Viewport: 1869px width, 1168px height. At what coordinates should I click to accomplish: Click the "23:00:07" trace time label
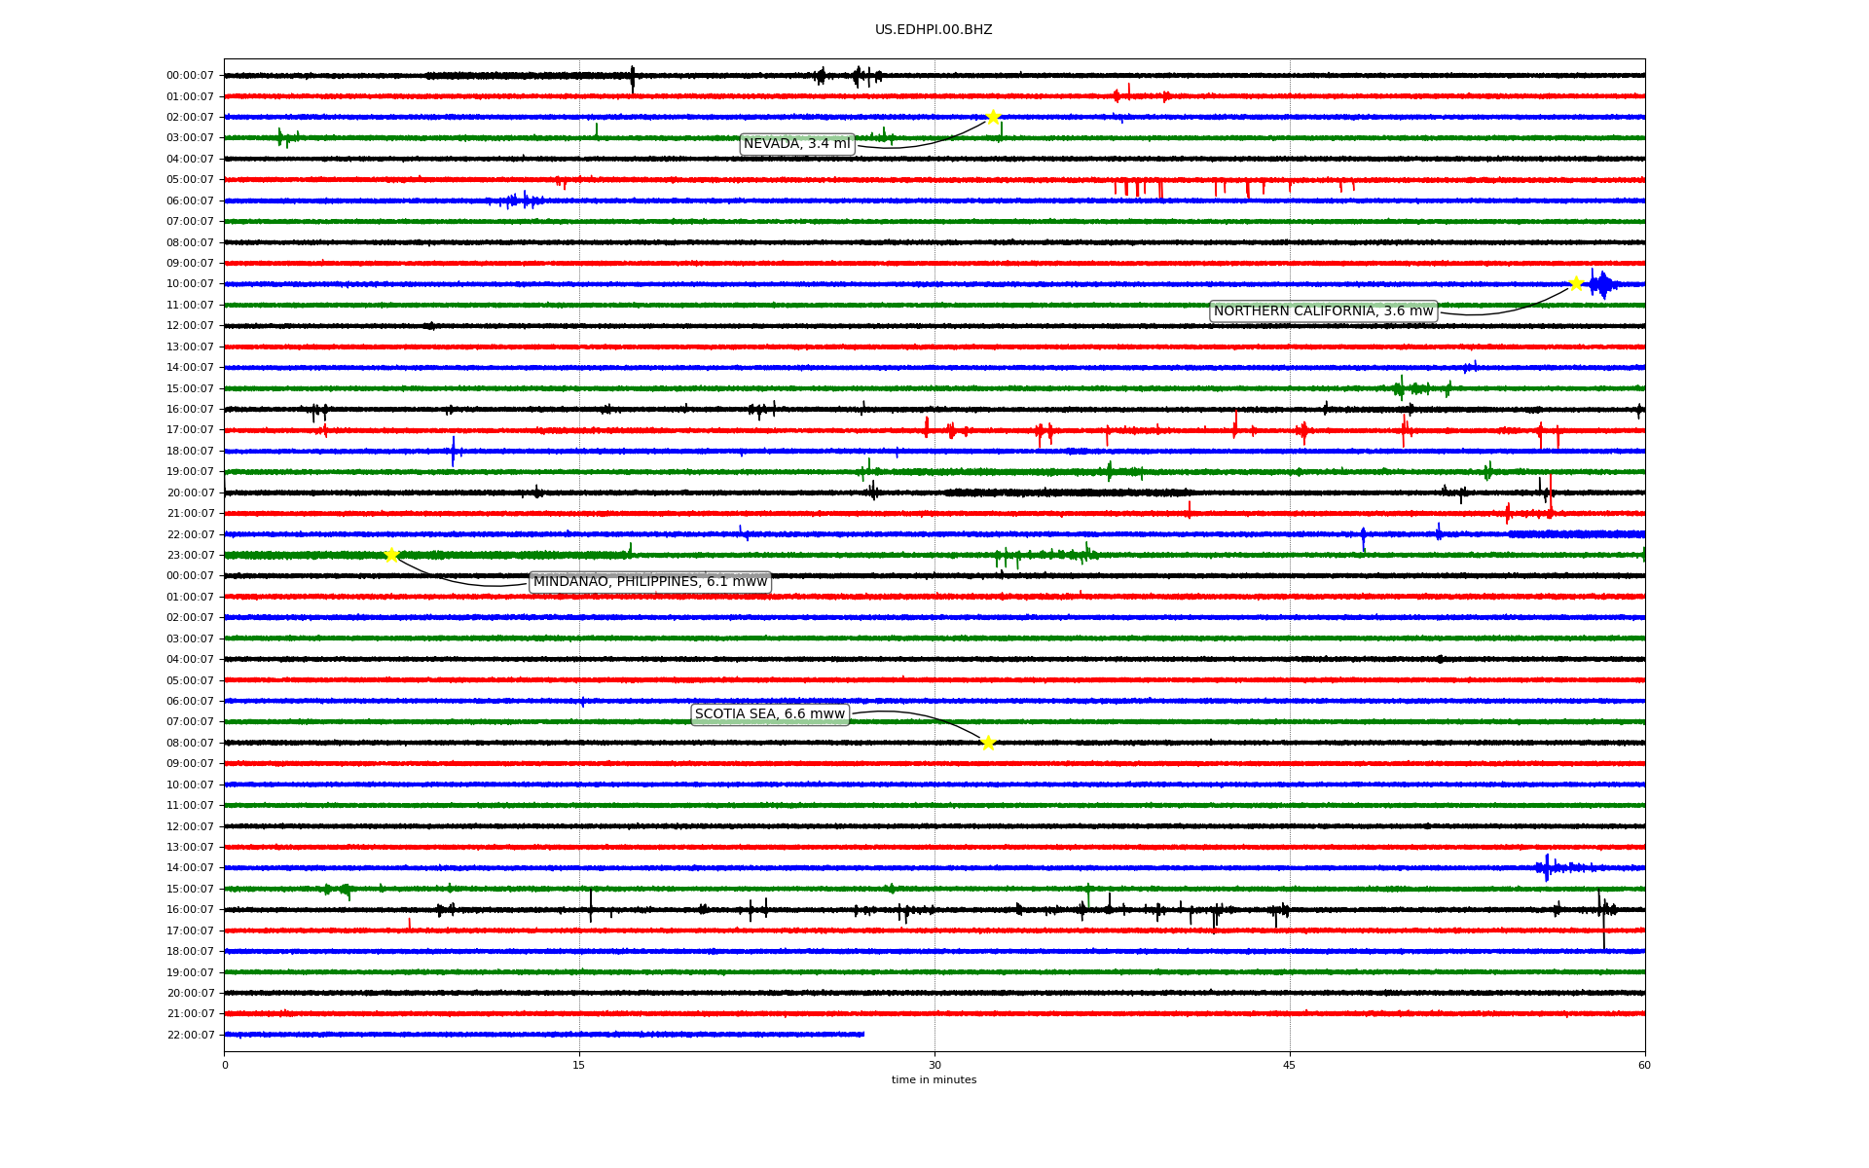click(x=190, y=556)
